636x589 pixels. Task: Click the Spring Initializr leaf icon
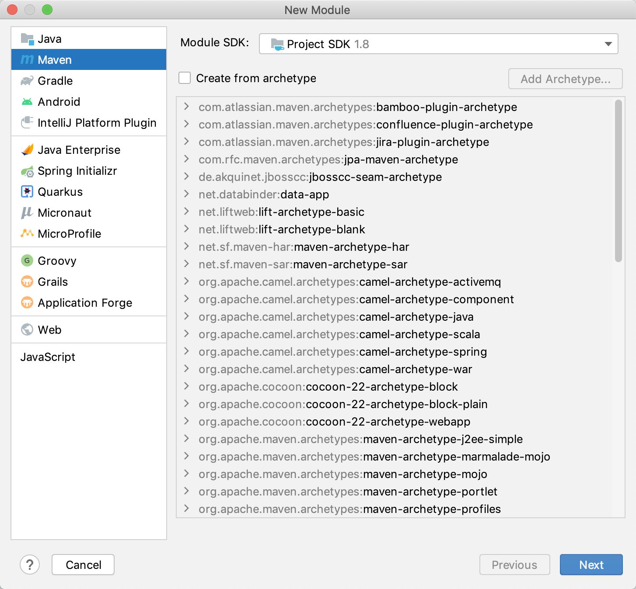[27, 171]
